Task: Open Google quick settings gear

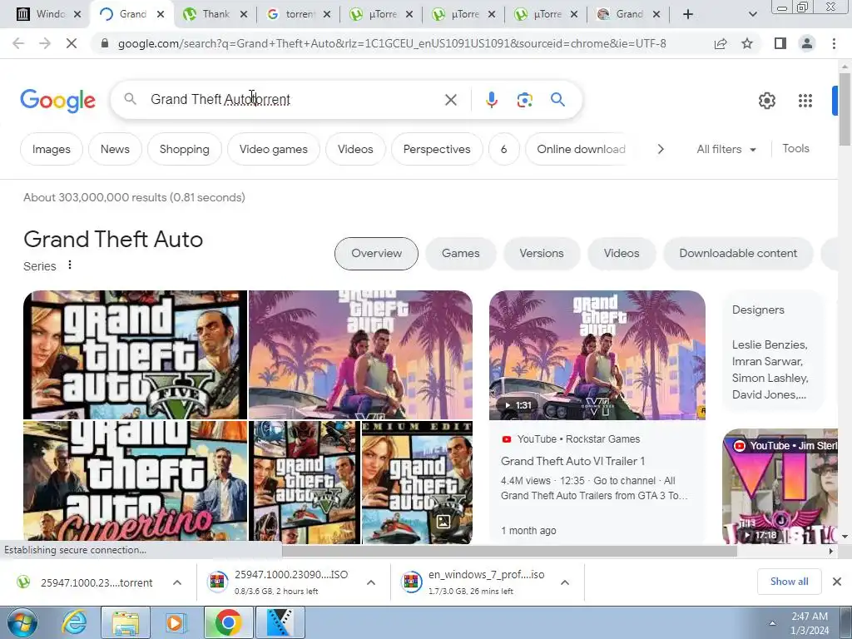Action: pos(766,101)
